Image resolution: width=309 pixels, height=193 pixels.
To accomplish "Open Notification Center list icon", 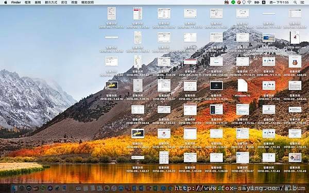I will pos(302,3).
